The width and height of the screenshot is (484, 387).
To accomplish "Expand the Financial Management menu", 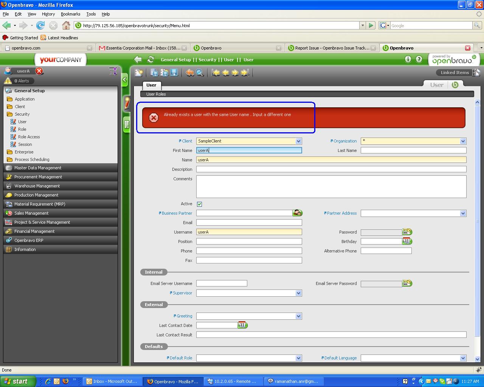I will 60,231.
